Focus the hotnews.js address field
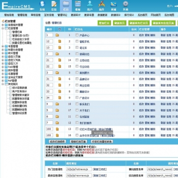 (x=79, y=169)
